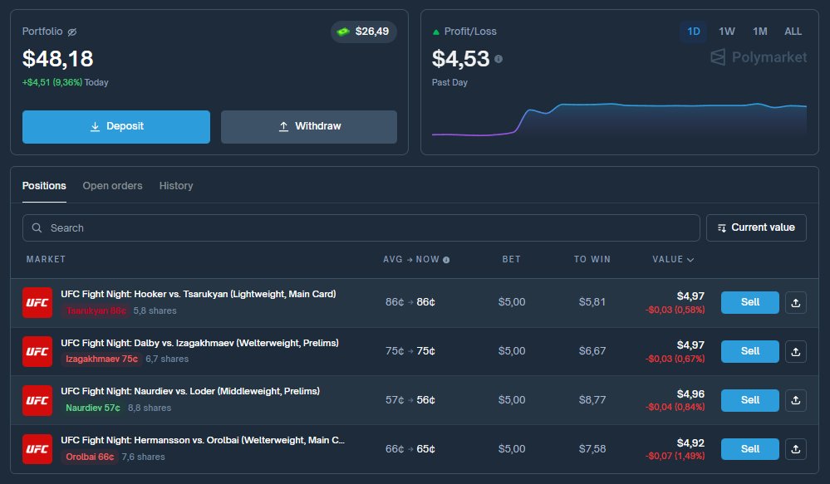830x484 pixels.
Task: Share the Hooker vs. Tsarukyan position
Action: 796,302
